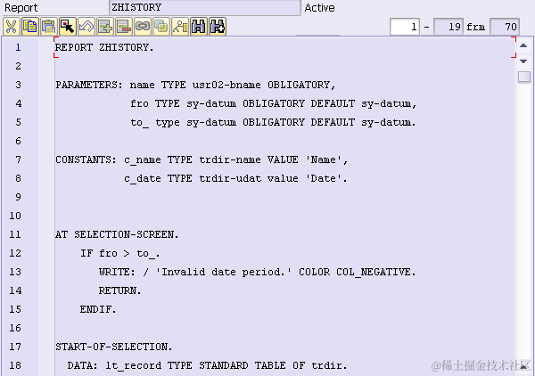This screenshot has width=535, height=376.
Task: Click the Cut (scissors) toolbar icon
Action: point(12,27)
